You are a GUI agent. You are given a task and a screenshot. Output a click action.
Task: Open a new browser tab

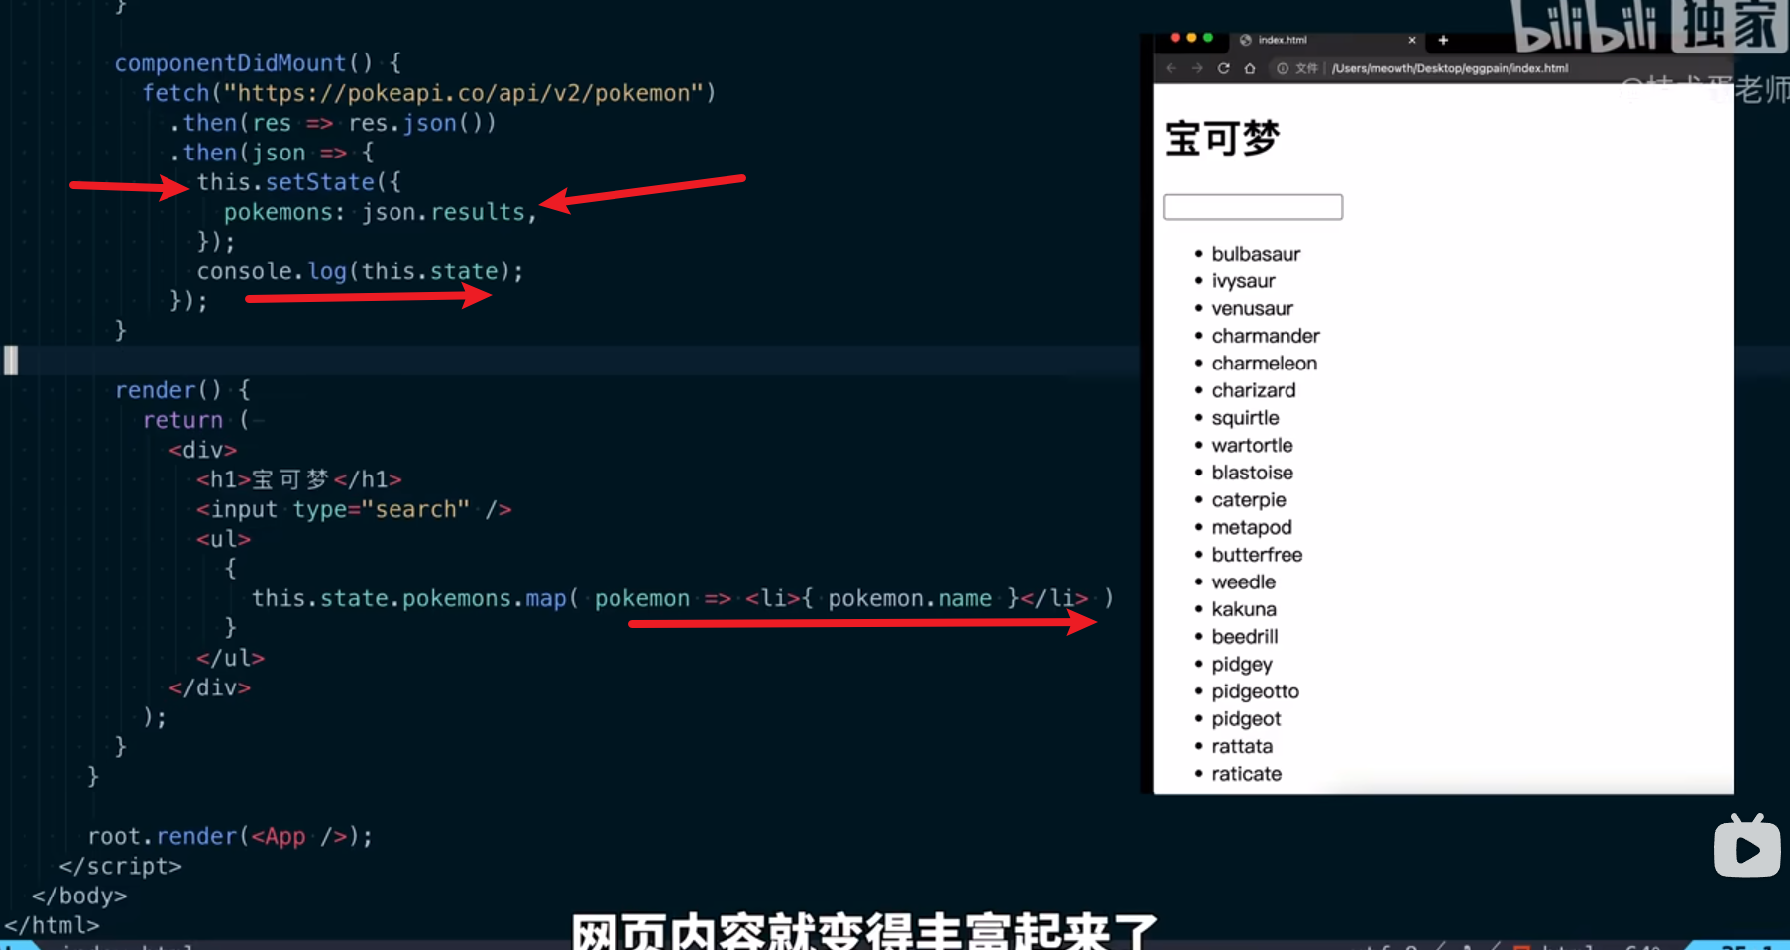tap(1443, 40)
